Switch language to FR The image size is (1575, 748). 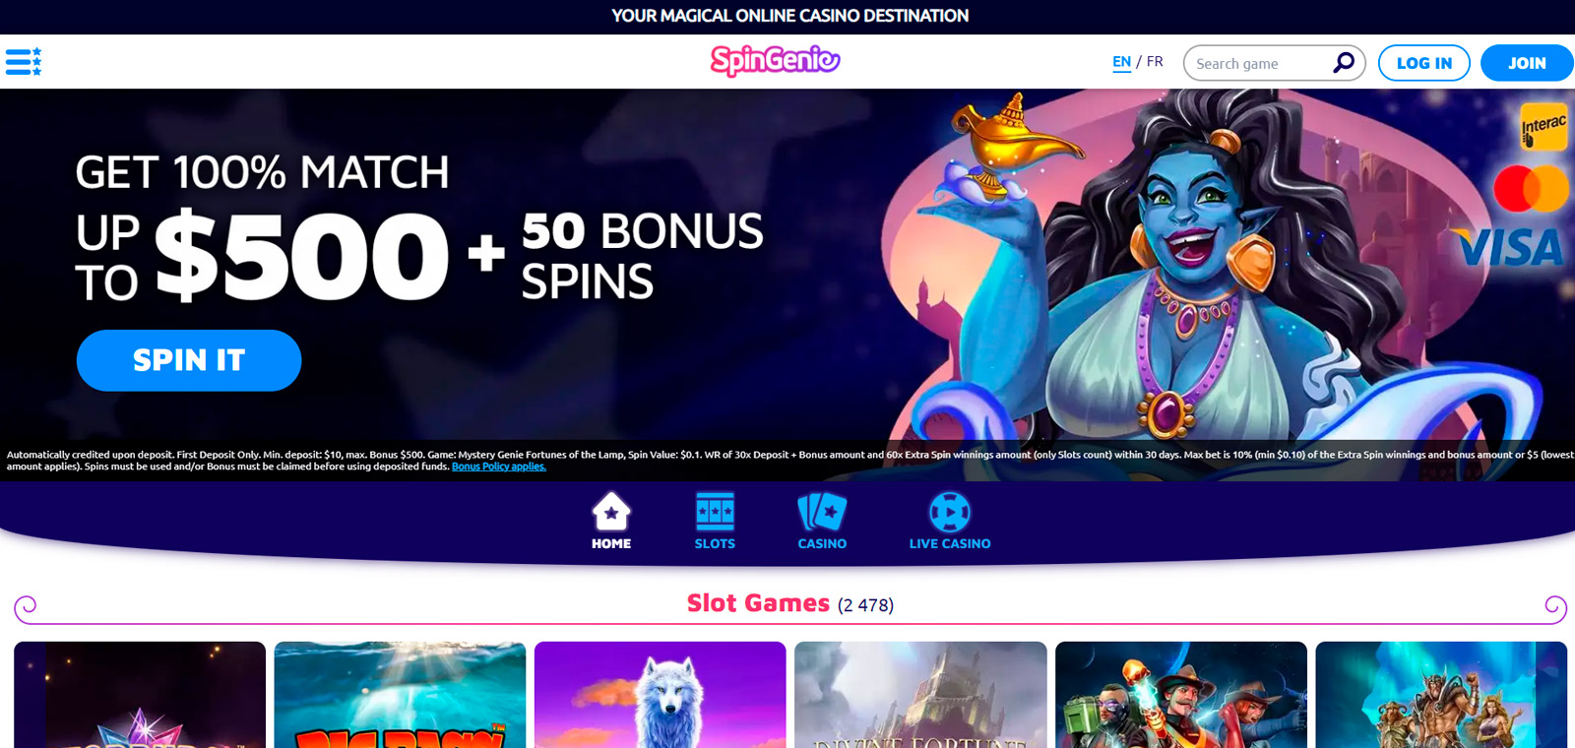point(1155,61)
